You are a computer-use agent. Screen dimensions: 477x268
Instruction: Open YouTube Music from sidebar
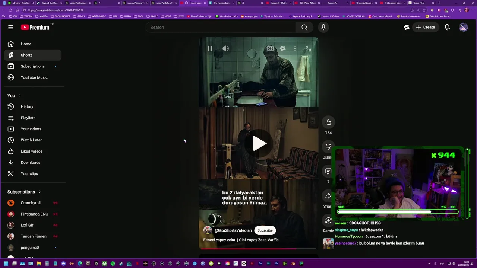[33, 77]
